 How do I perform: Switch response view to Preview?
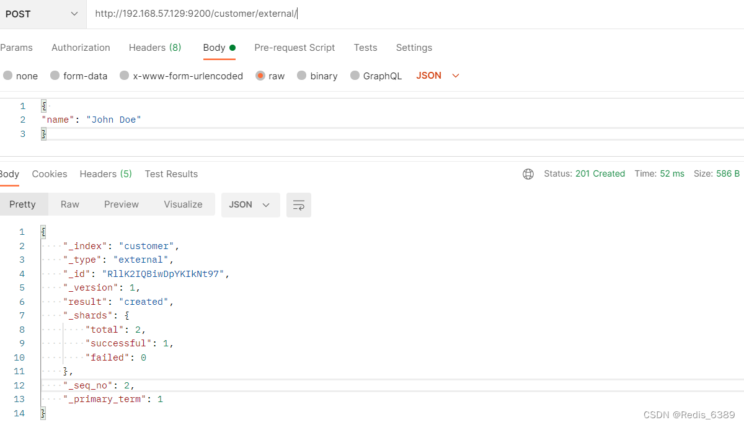(x=122, y=204)
